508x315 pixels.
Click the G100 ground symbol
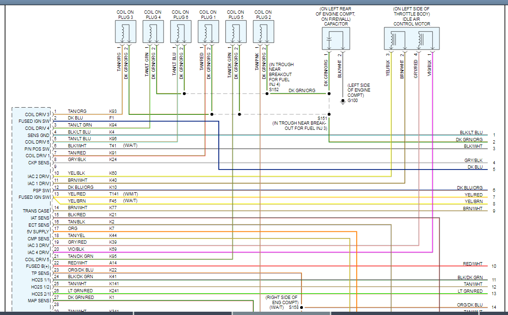pyautogui.click(x=343, y=101)
